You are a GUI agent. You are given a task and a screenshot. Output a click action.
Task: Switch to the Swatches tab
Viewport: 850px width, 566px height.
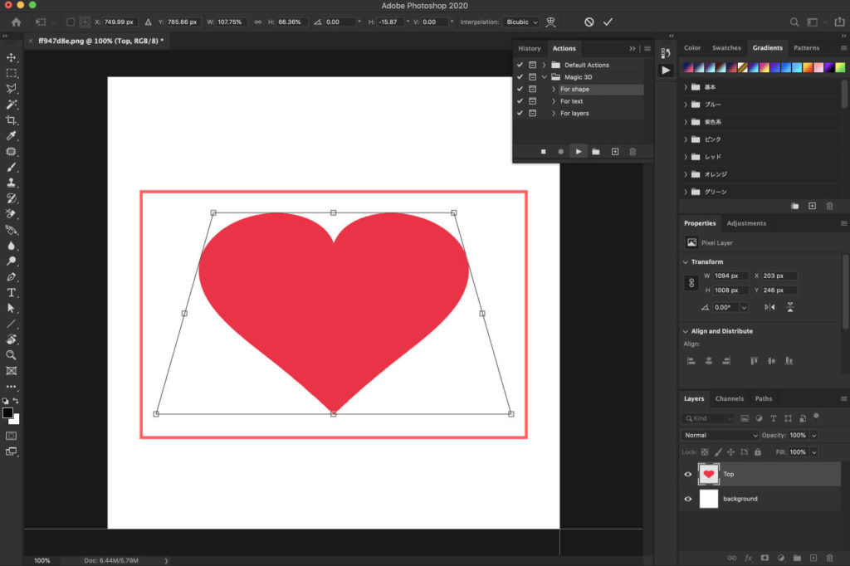click(x=726, y=47)
